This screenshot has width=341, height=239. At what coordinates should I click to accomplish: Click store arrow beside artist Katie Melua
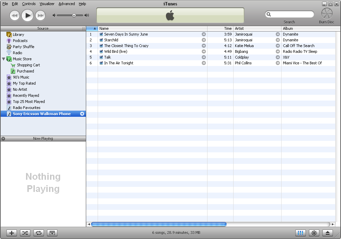278,46
